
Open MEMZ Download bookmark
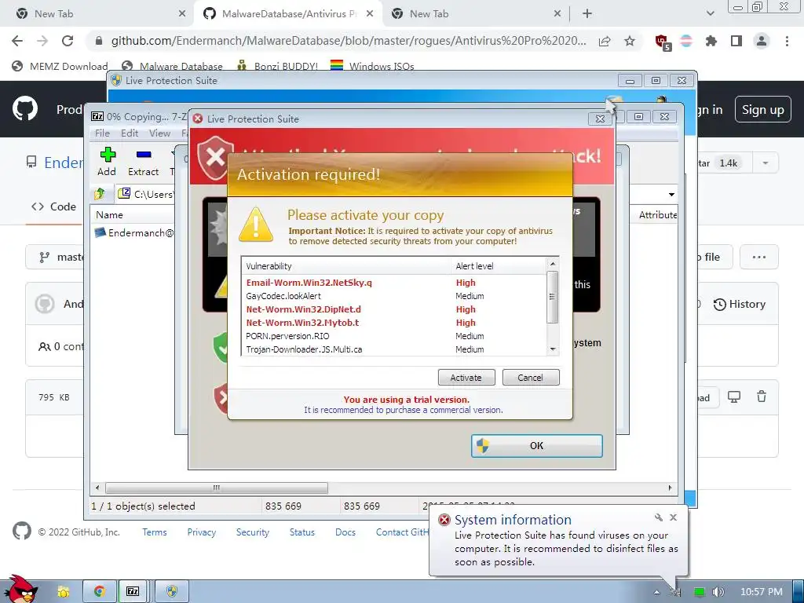pyautogui.click(x=60, y=66)
